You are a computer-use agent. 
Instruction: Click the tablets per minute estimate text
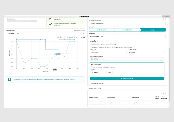pyautogui.click(x=44, y=79)
